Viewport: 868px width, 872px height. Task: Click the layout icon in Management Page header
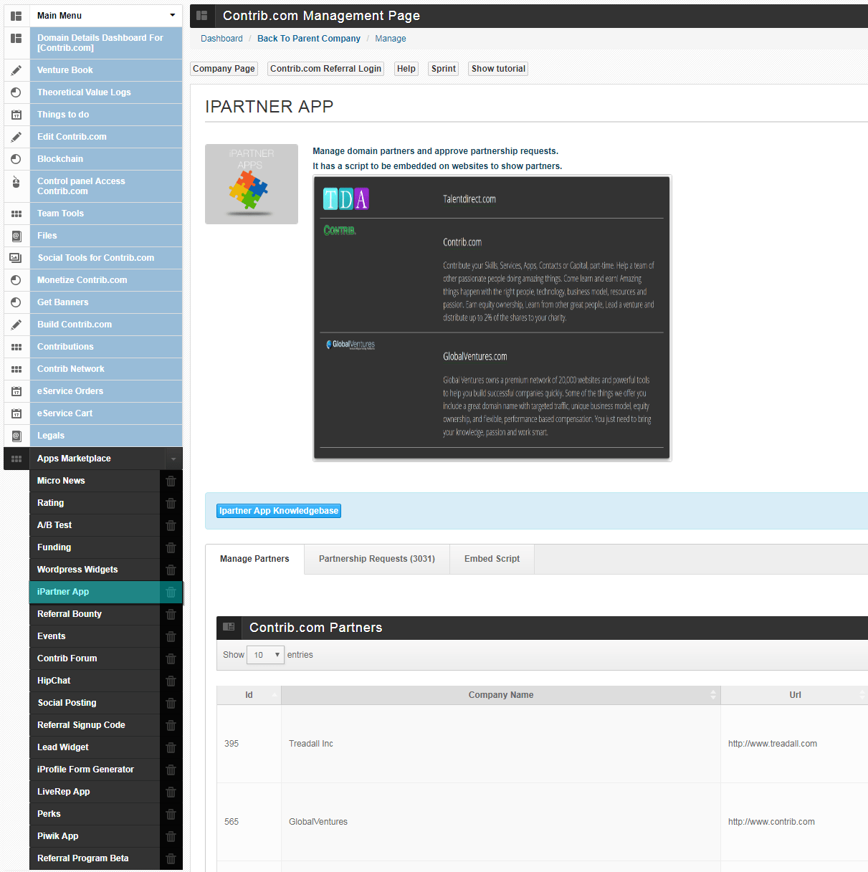201,16
